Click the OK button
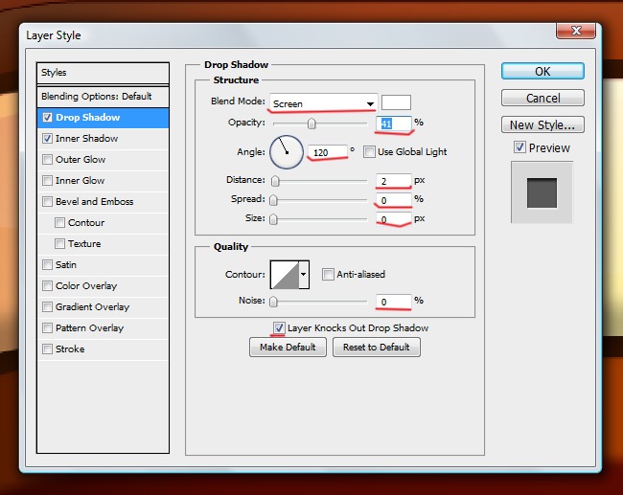Viewport: 623px width, 495px height. [542, 72]
